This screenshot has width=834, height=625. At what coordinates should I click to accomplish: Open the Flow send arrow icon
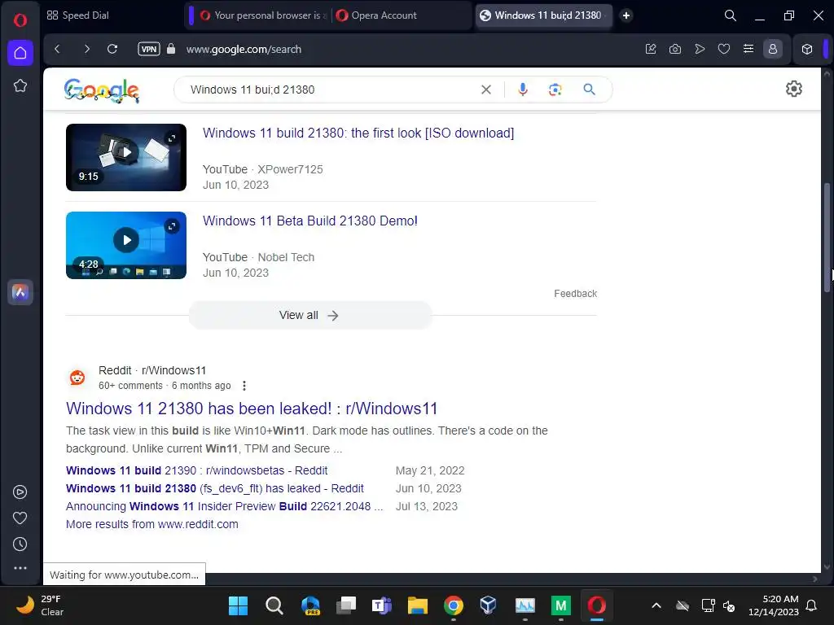(700, 49)
